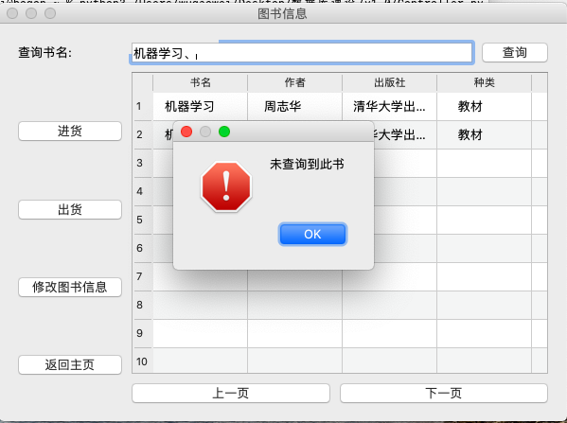This screenshot has height=423, width=567.
Task: Select row header 5 in the table
Action: 143,220
